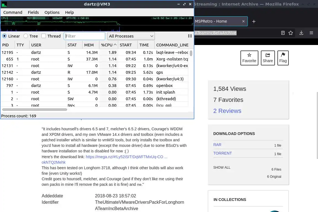Image resolution: width=318 pixels, height=212 pixels.
Task: Click the PID column header
Action: tap(7, 45)
